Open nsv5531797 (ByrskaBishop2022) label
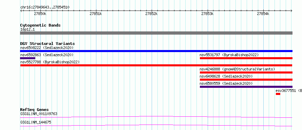Screen dimensions: 302x130 (229, 55)
